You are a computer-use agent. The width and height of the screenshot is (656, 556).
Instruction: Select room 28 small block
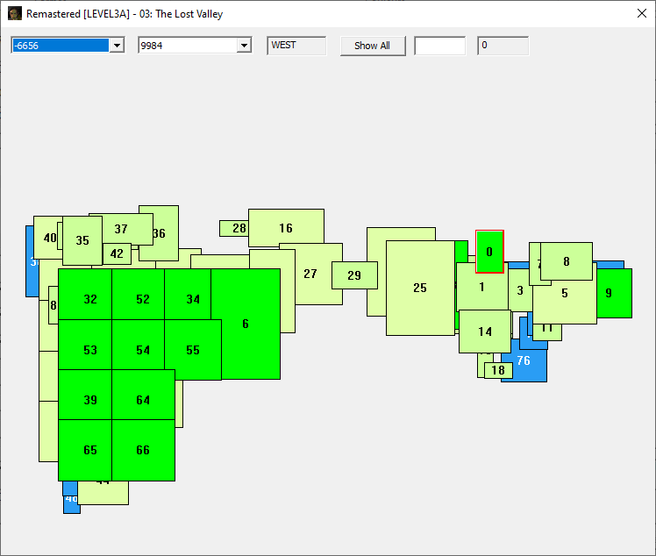[234, 228]
